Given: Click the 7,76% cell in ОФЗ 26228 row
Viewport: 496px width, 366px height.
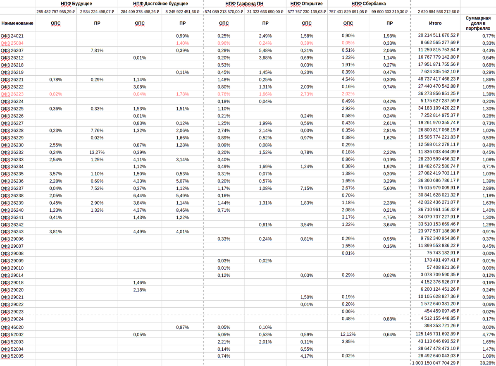Looking at the screenshot, I should [97, 130].
